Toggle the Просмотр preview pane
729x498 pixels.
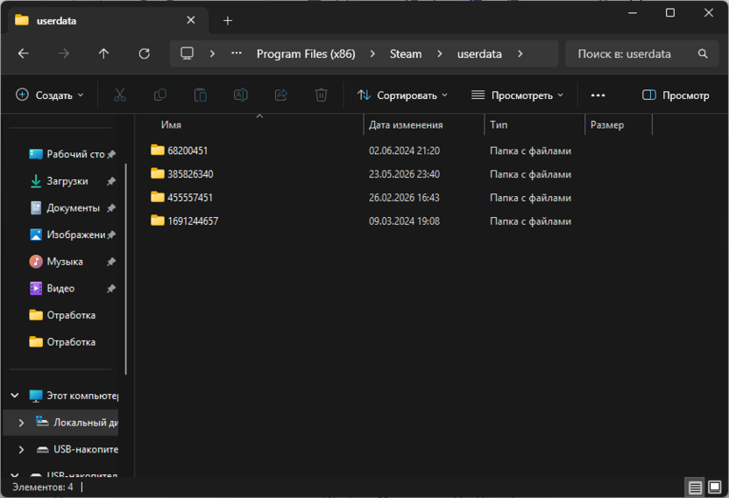676,95
